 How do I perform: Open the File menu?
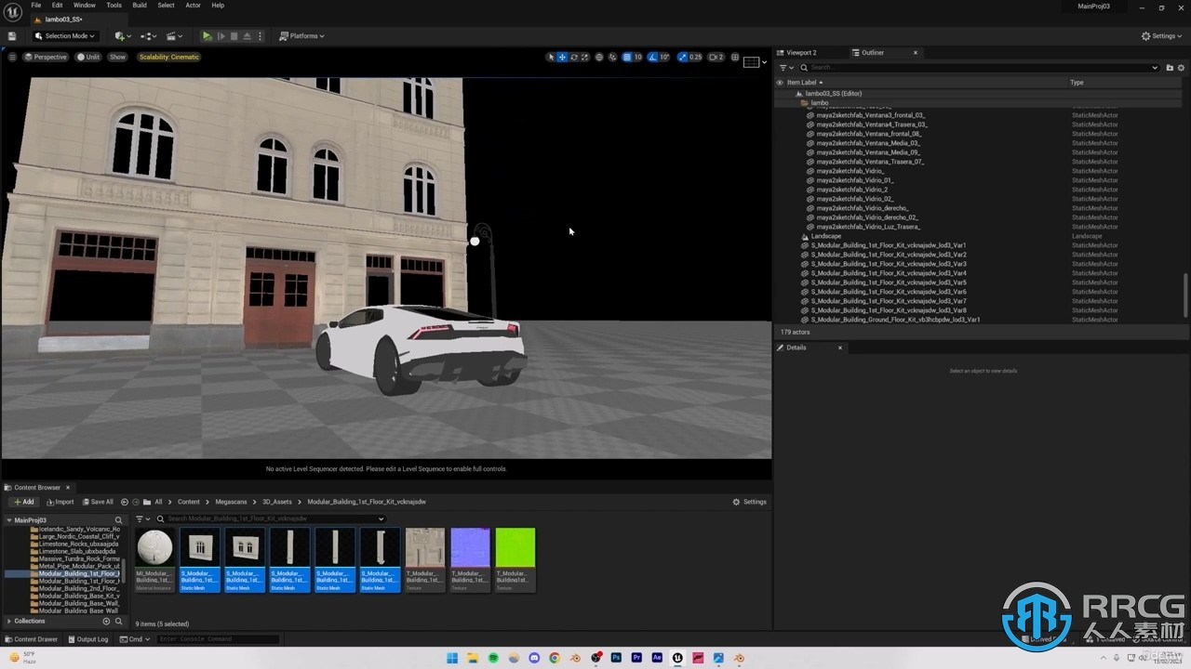[x=36, y=5]
